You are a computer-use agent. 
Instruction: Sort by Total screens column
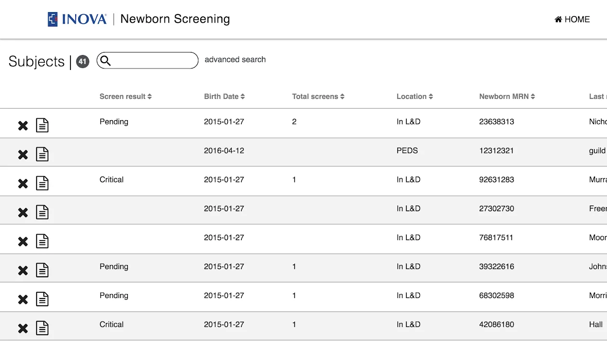click(318, 96)
